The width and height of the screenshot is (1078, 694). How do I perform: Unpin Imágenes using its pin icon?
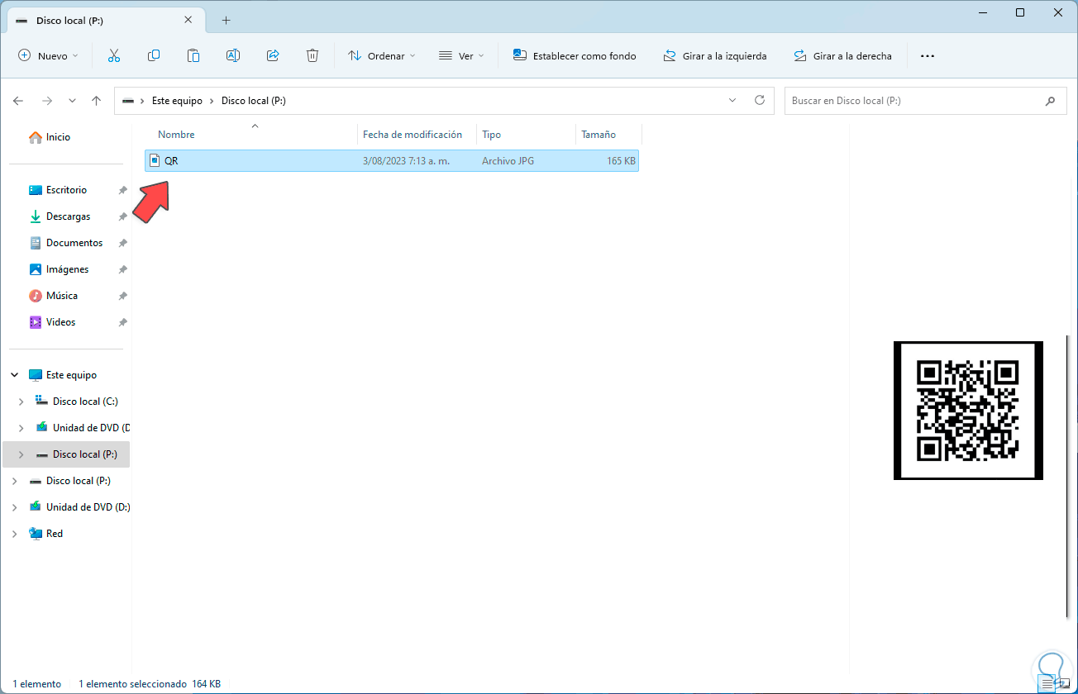point(122,269)
